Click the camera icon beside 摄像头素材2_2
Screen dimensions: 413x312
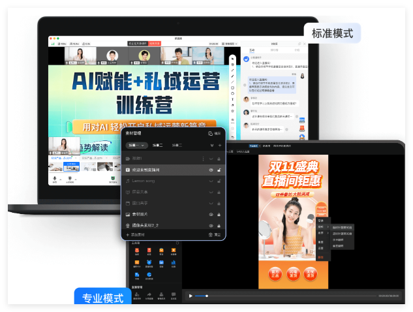coord(128,225)
